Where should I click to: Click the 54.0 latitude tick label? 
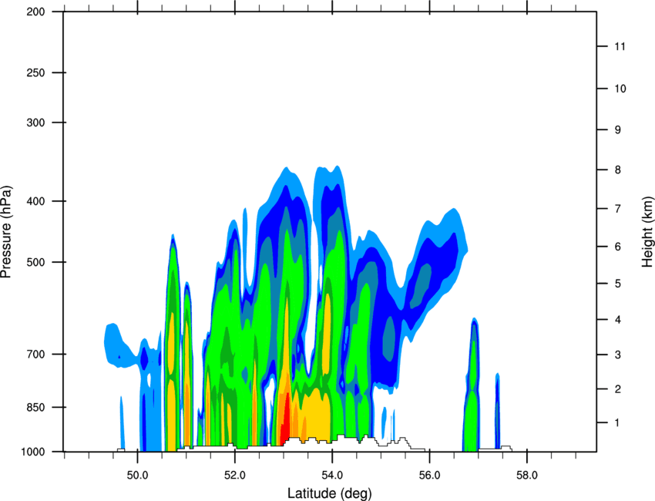(x=333, y=476)
